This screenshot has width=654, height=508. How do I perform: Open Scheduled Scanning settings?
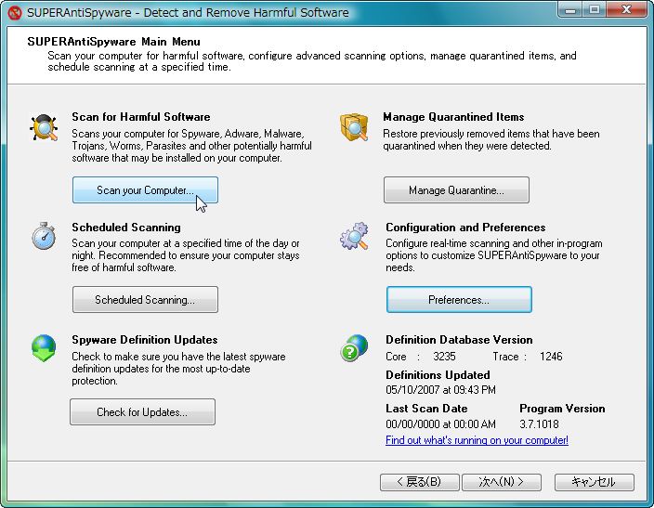[145, 299]
